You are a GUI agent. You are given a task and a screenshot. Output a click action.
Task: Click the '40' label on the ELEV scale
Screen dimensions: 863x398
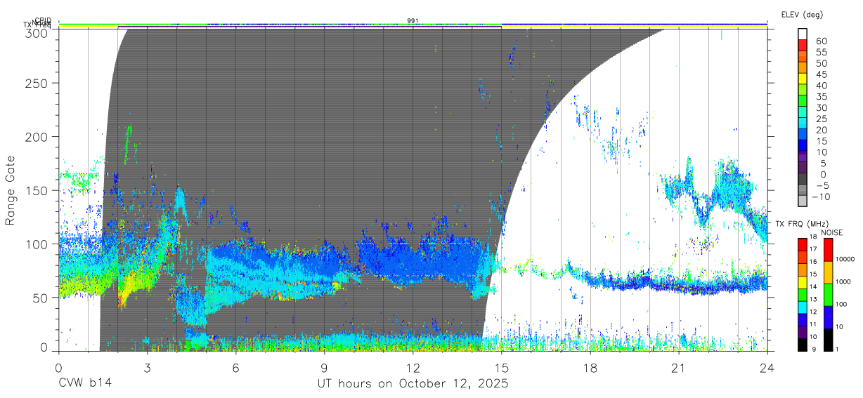coord(821,86)
